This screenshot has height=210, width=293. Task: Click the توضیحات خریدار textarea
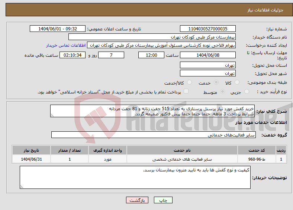pos(135,177)
